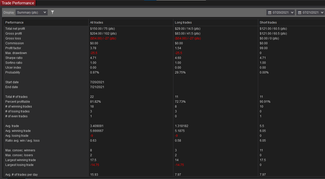Click the 1.54 long trades profit factor
The image size is (325, 179).
click(x=178, y=48)
